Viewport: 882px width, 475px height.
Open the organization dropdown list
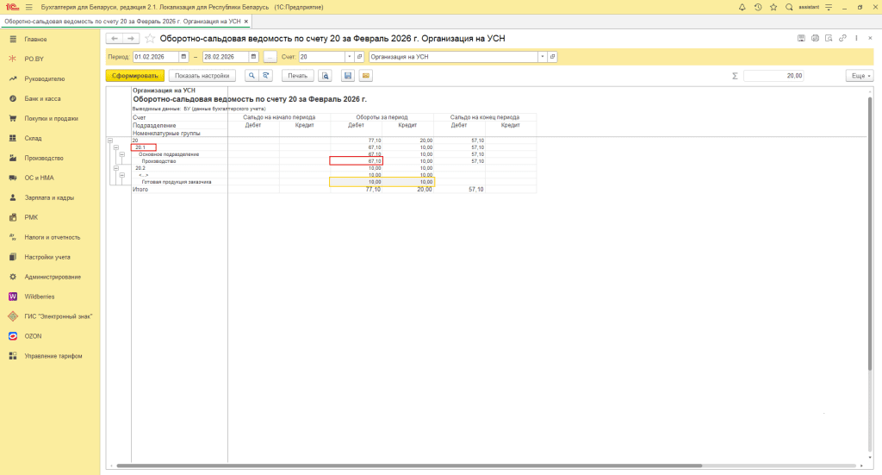pyautogui.click(x=542, y=57)
